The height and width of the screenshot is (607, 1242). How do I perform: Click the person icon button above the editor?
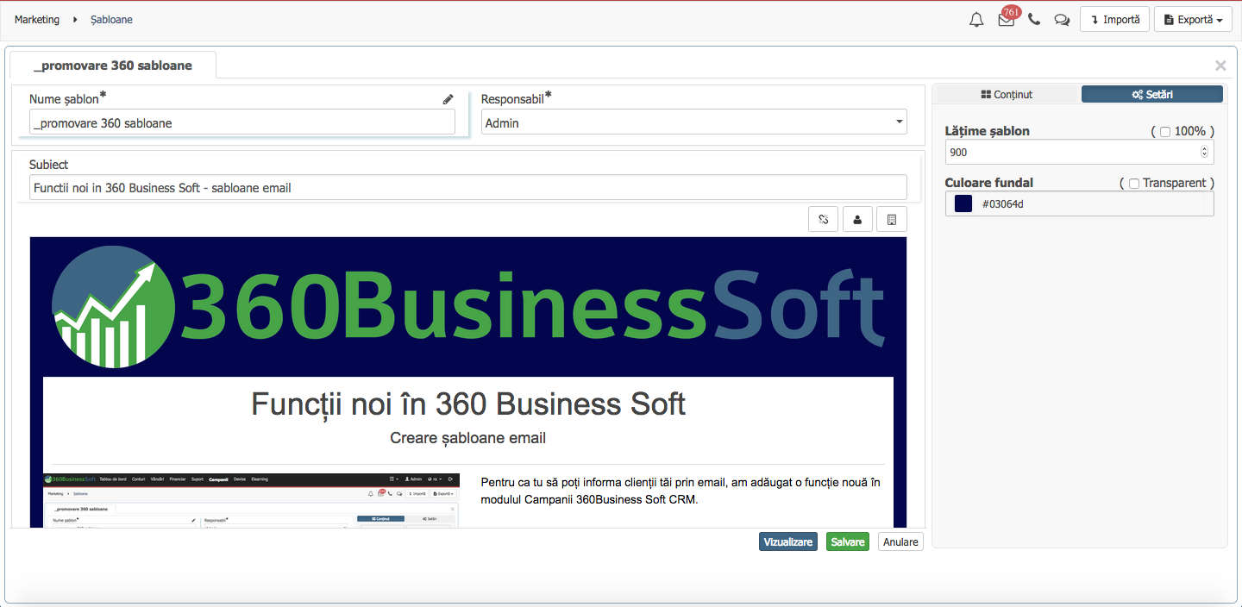tap(857, 220)
